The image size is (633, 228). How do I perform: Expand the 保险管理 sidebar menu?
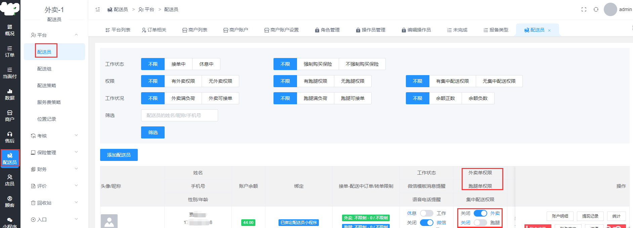coord(54,153)
